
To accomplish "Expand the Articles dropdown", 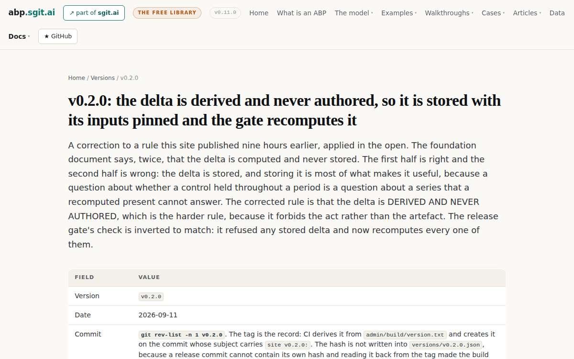I will [x=527, y=13].
